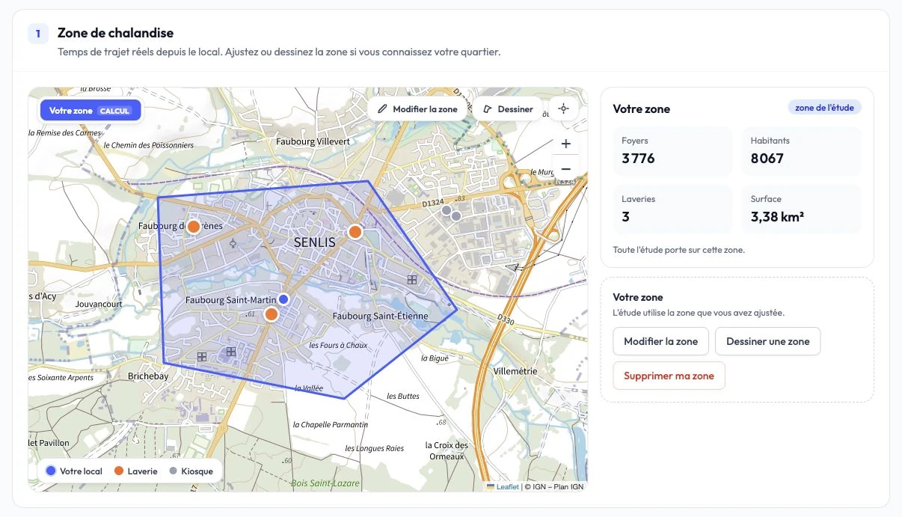Click the 'Foyers 3 776' stat card
This screenshot has width=902, height=517.
coord(672,151)
